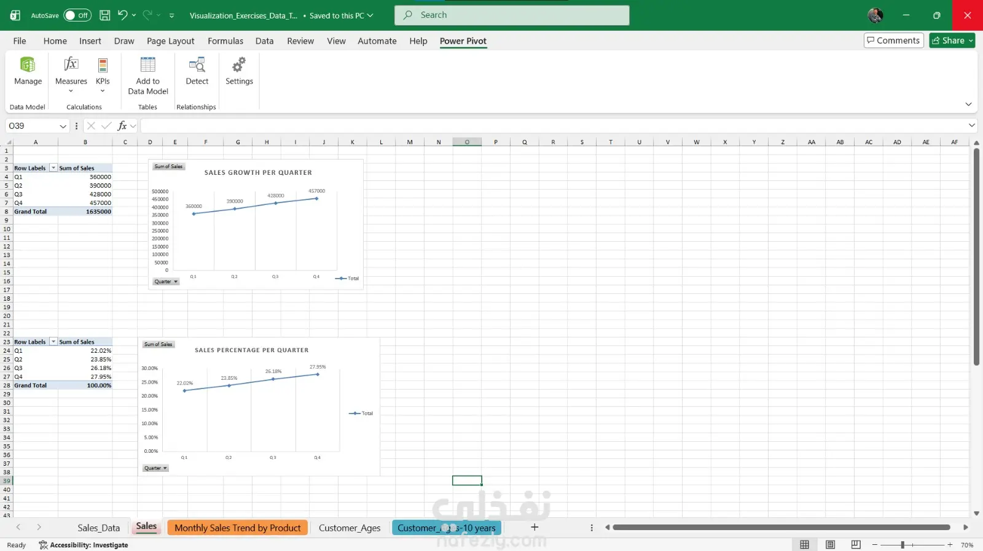The image size is (983, 551).
Task: Open Row Labels filter in row 23
Action: pyautogui.click(x=53, y=342)
